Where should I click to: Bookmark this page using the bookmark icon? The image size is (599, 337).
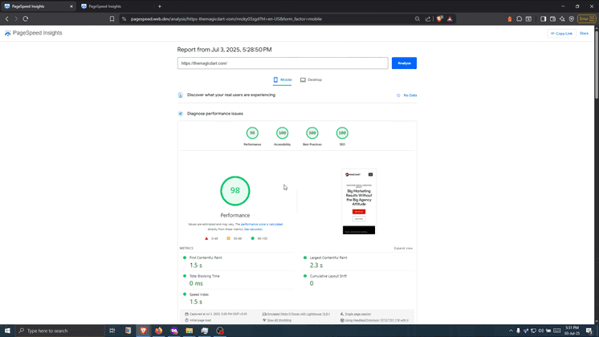click(x=112, y=18)
